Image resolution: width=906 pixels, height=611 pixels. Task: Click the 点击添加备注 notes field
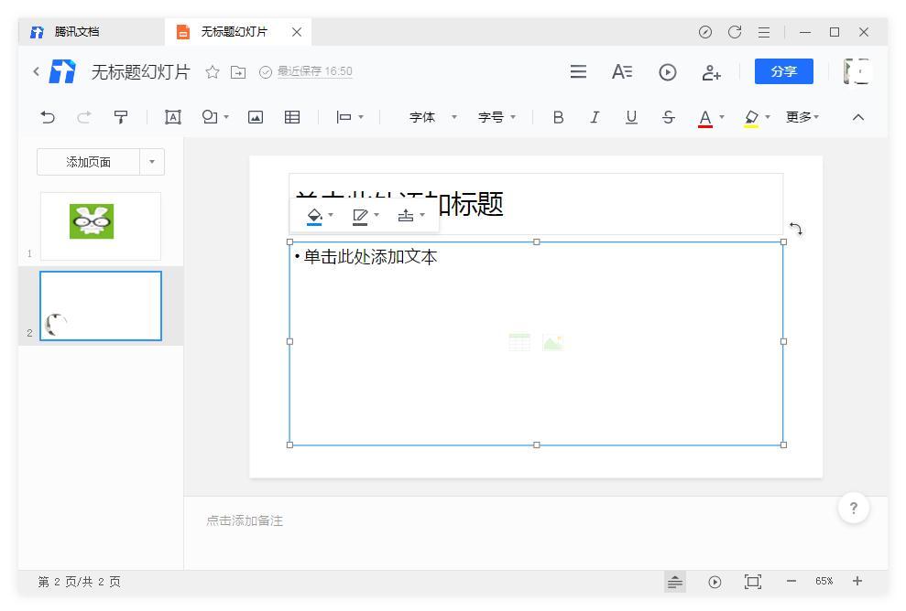tap(245, 520)
